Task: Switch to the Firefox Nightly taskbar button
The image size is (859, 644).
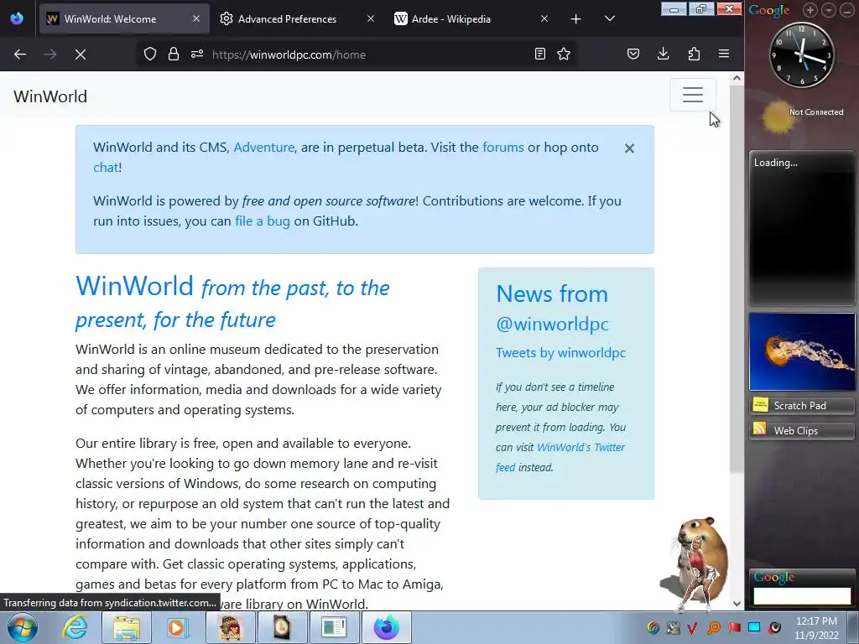Action: (386, 627)
